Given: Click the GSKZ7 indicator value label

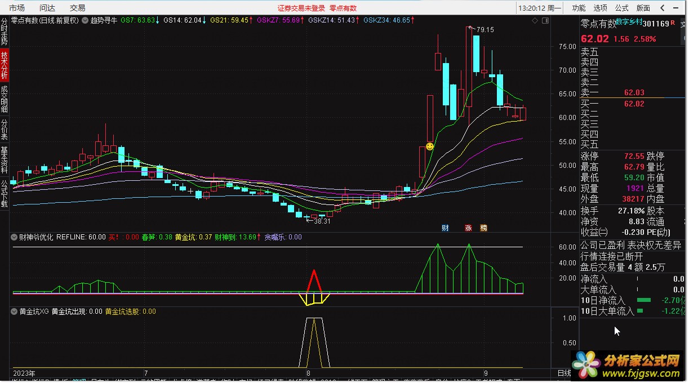Looking at the screenshot, I should (281, 20).
